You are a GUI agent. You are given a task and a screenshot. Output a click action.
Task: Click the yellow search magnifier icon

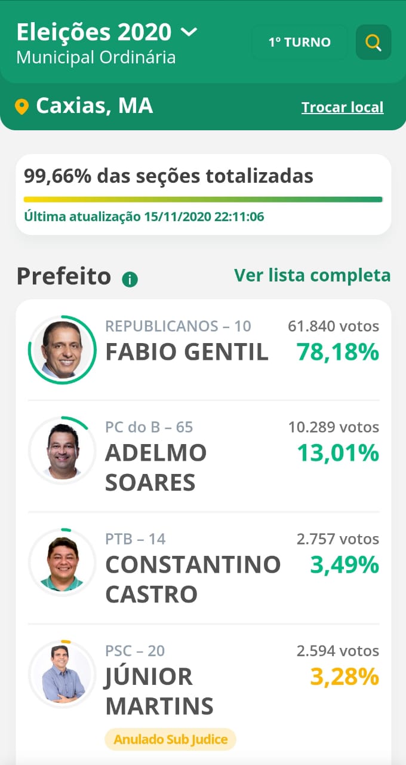coord(373,42)
